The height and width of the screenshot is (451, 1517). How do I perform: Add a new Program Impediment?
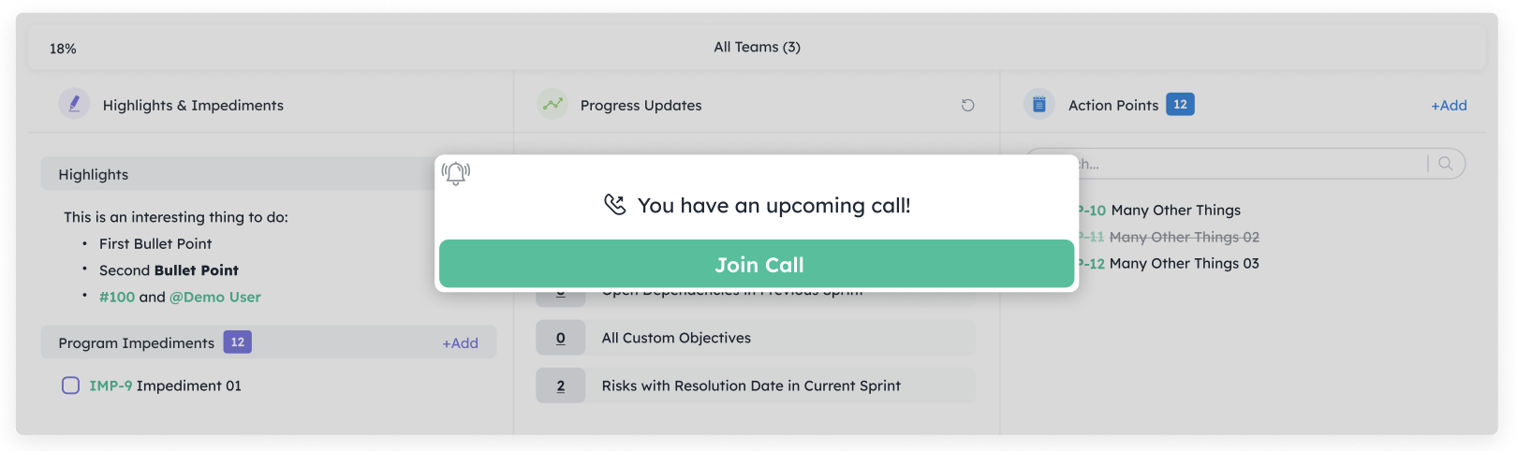tap(460, 343)
